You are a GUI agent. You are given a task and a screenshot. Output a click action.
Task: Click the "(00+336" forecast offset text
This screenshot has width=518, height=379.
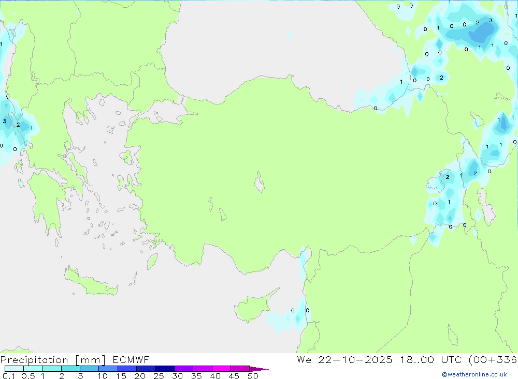pyautogui.click(x=493, y=359)
